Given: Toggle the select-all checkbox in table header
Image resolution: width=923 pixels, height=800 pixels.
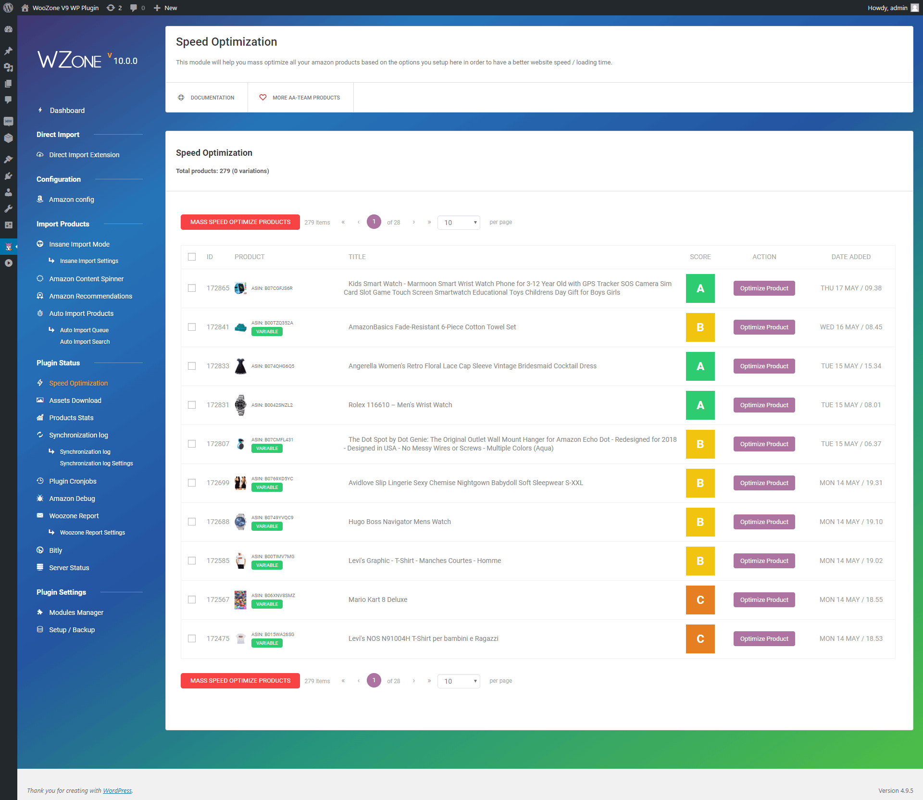Looking at the screenshot, I should (x=192, y=257).
